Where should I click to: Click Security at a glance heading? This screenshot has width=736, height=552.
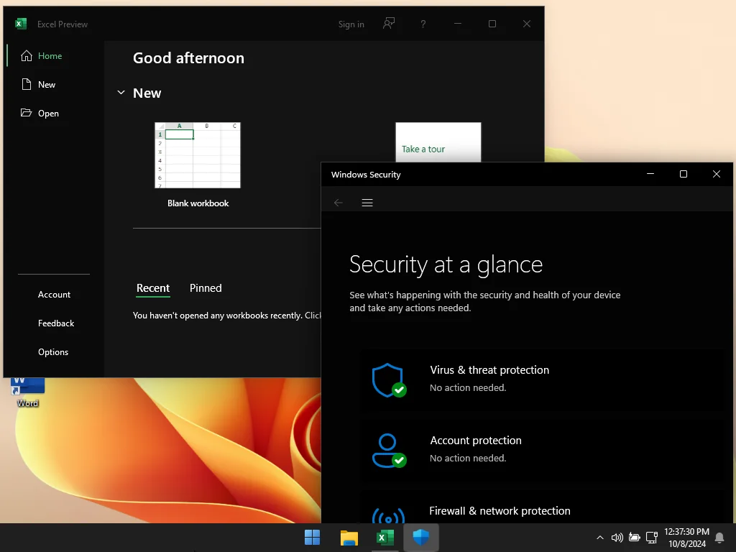click(x=446, y=264)
